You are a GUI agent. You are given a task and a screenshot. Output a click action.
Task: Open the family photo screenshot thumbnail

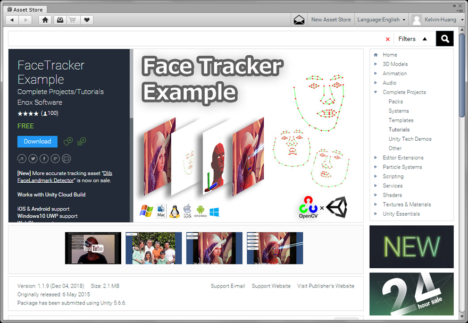(154, 248)
